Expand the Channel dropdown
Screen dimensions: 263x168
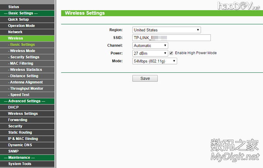150,45
